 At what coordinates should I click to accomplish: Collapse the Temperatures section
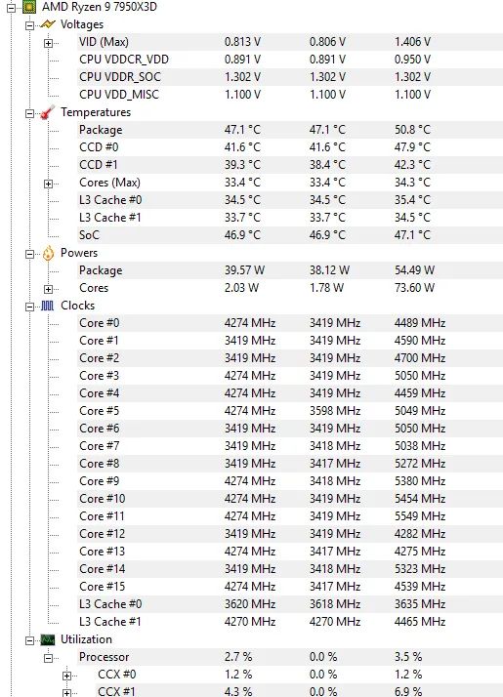click(29, 113)
